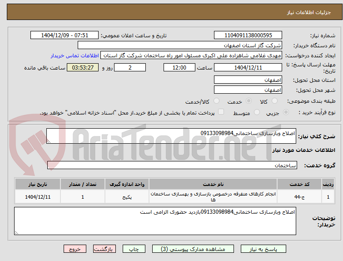Click the چاپ print button
343x261 pixels.
click(134, 249)
